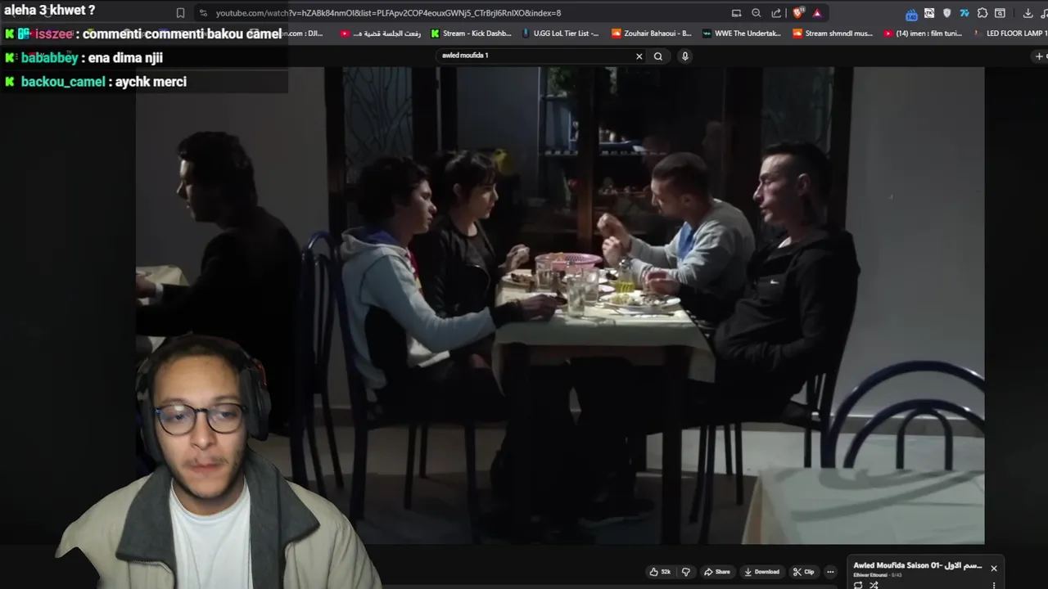Click the cast screen icon in the address bar
1048x589 pixels.
(736, 13)
